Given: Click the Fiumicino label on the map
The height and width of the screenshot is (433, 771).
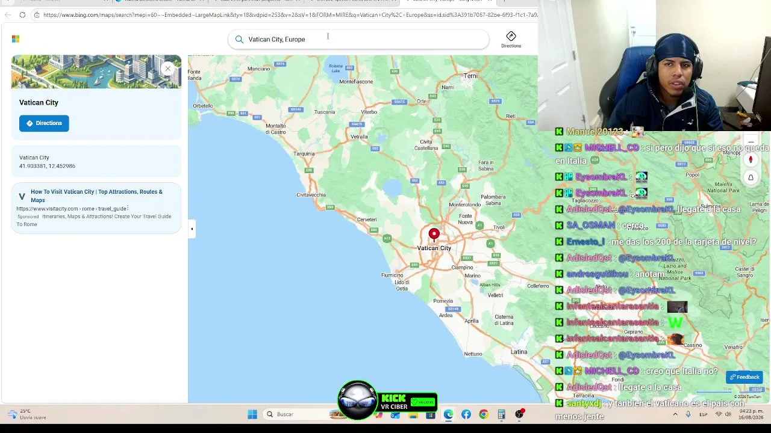Looking at the screenshot, I should [x=392, y=275].
